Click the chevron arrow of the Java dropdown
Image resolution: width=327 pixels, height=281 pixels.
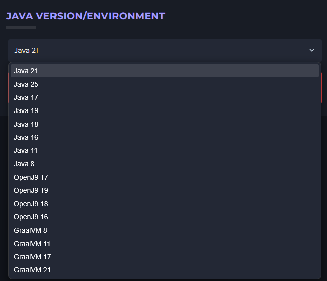pos(311,50)
